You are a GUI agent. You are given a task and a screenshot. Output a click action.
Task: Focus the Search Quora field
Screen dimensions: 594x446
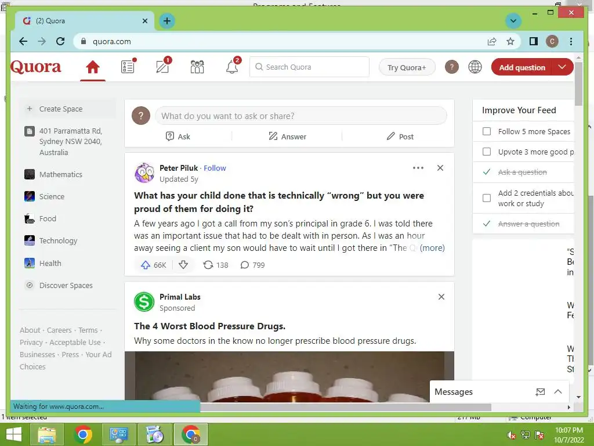pos(309,67)
